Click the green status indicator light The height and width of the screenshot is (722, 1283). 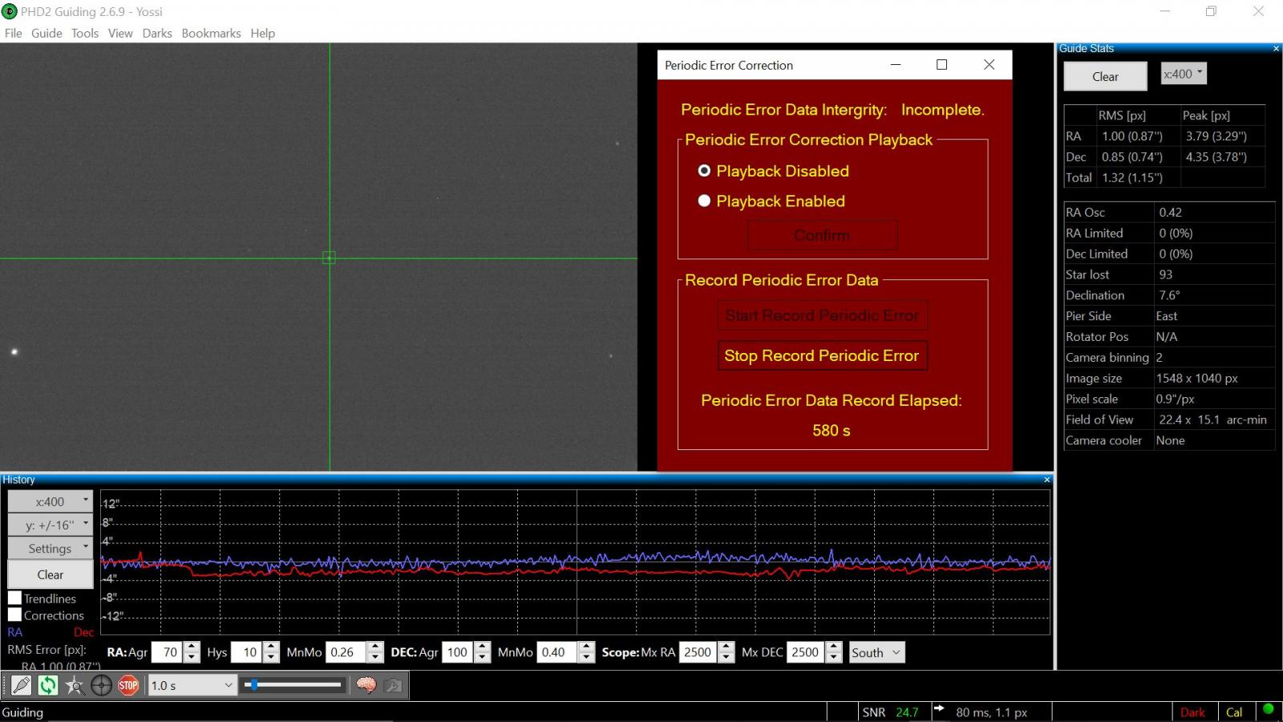pos(1268,709)
